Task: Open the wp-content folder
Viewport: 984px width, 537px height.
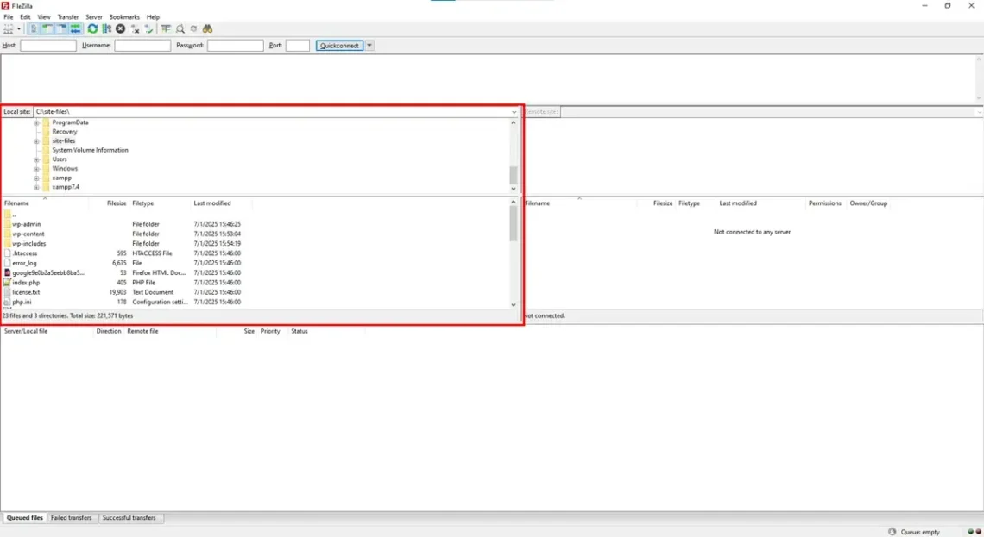Action: point(28,234)
